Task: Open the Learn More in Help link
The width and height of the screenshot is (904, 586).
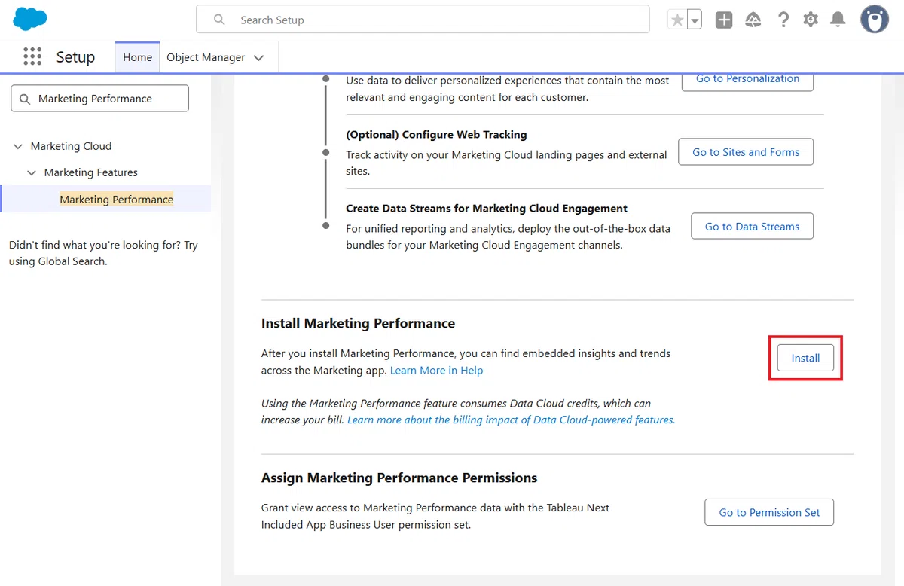Action: pos(436,371)
